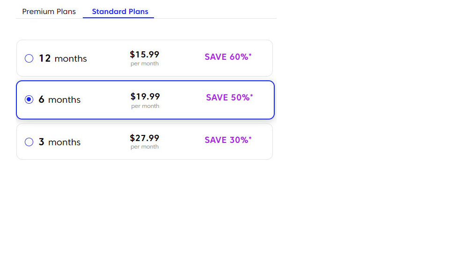
Task: Click the $15.99 per month price
Action: pyautogui.click(x=145, y=55)
